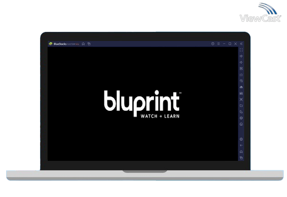Click the "WATCH + LEARN" tagline text
The width and height of the screenshot is (287, 197).
(x=160, y=116)
